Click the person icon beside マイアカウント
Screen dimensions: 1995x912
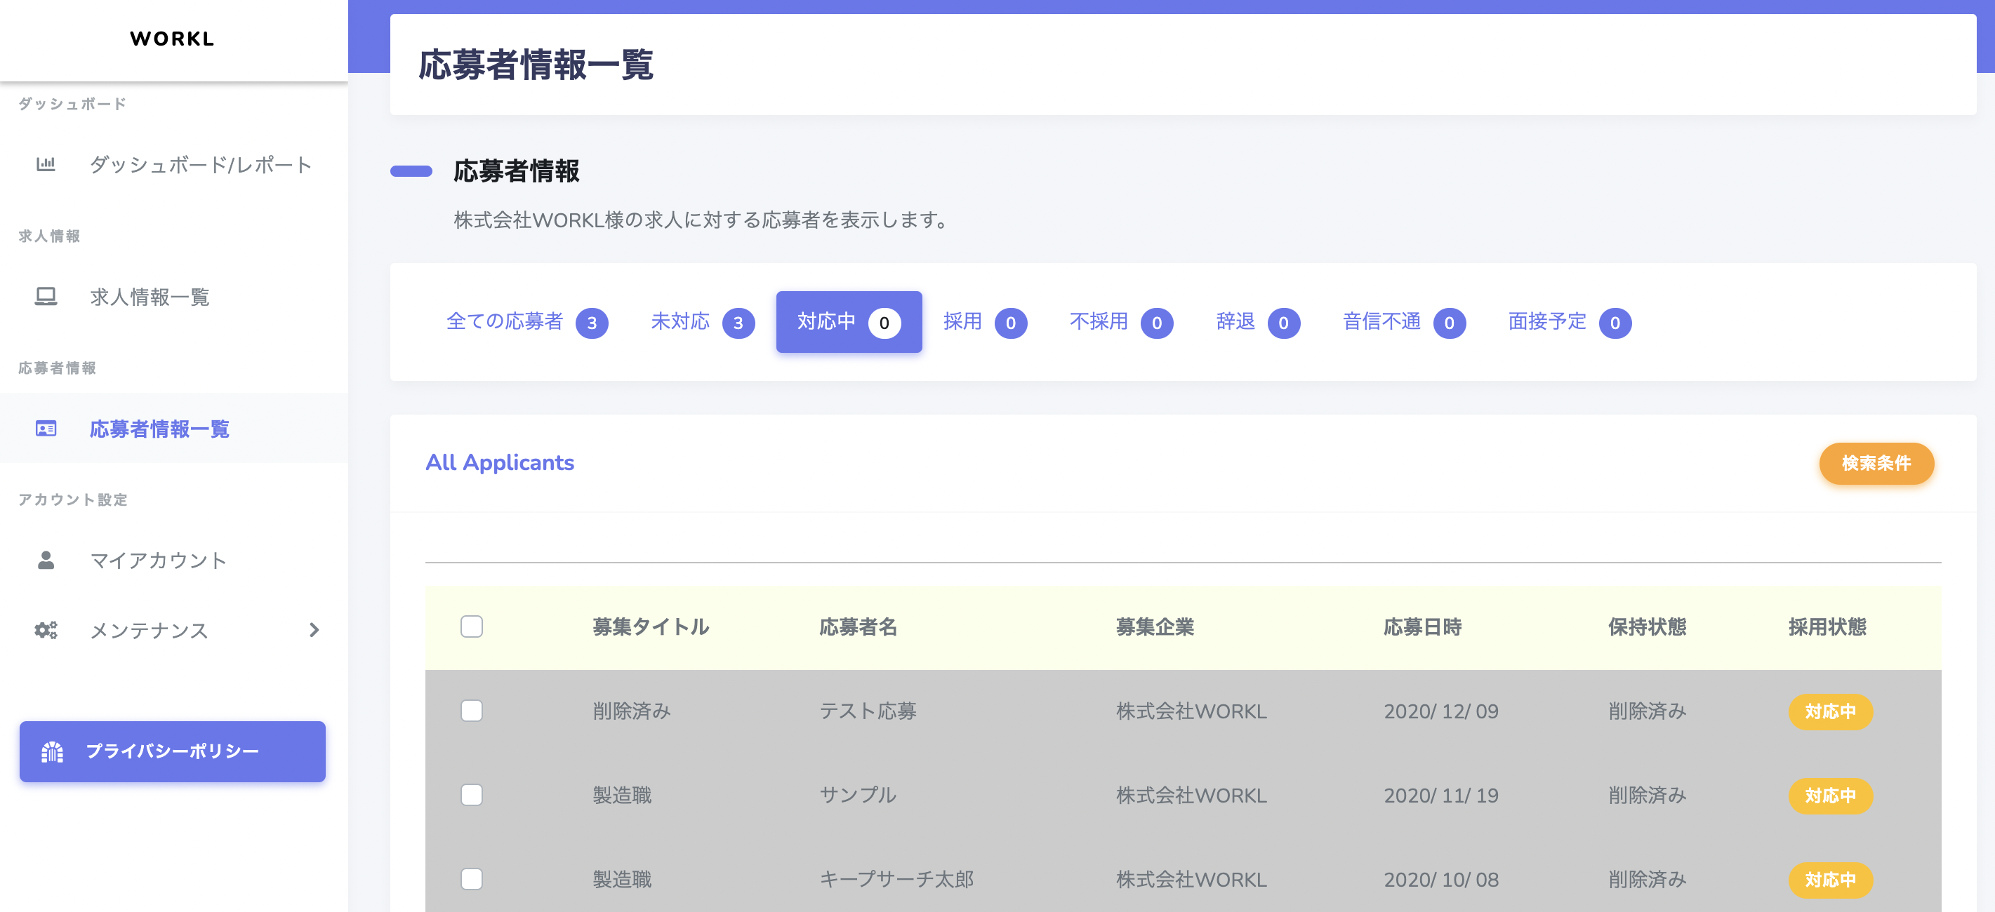46,561
